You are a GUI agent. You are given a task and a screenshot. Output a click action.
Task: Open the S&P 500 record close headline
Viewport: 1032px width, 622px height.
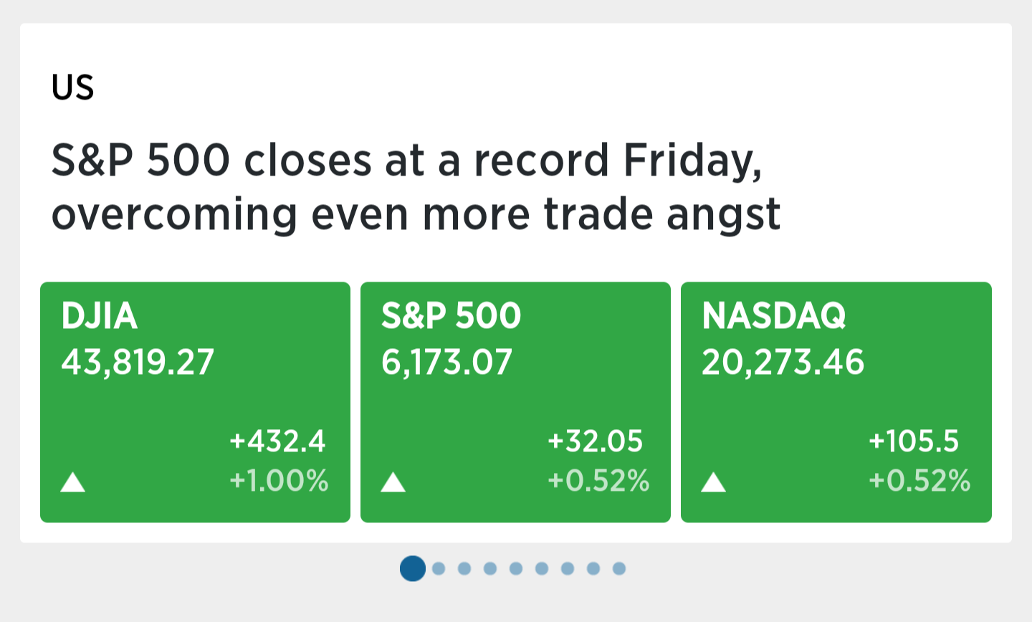416,187
